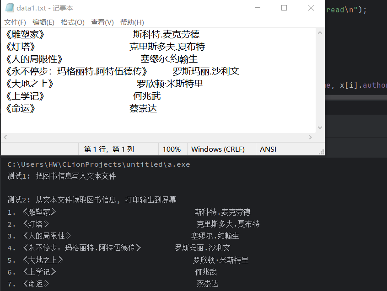Screen dimensions: 387x291
Task: Click 斯科特.麦克劳德 in console output
Action: (x=222, y=212)
